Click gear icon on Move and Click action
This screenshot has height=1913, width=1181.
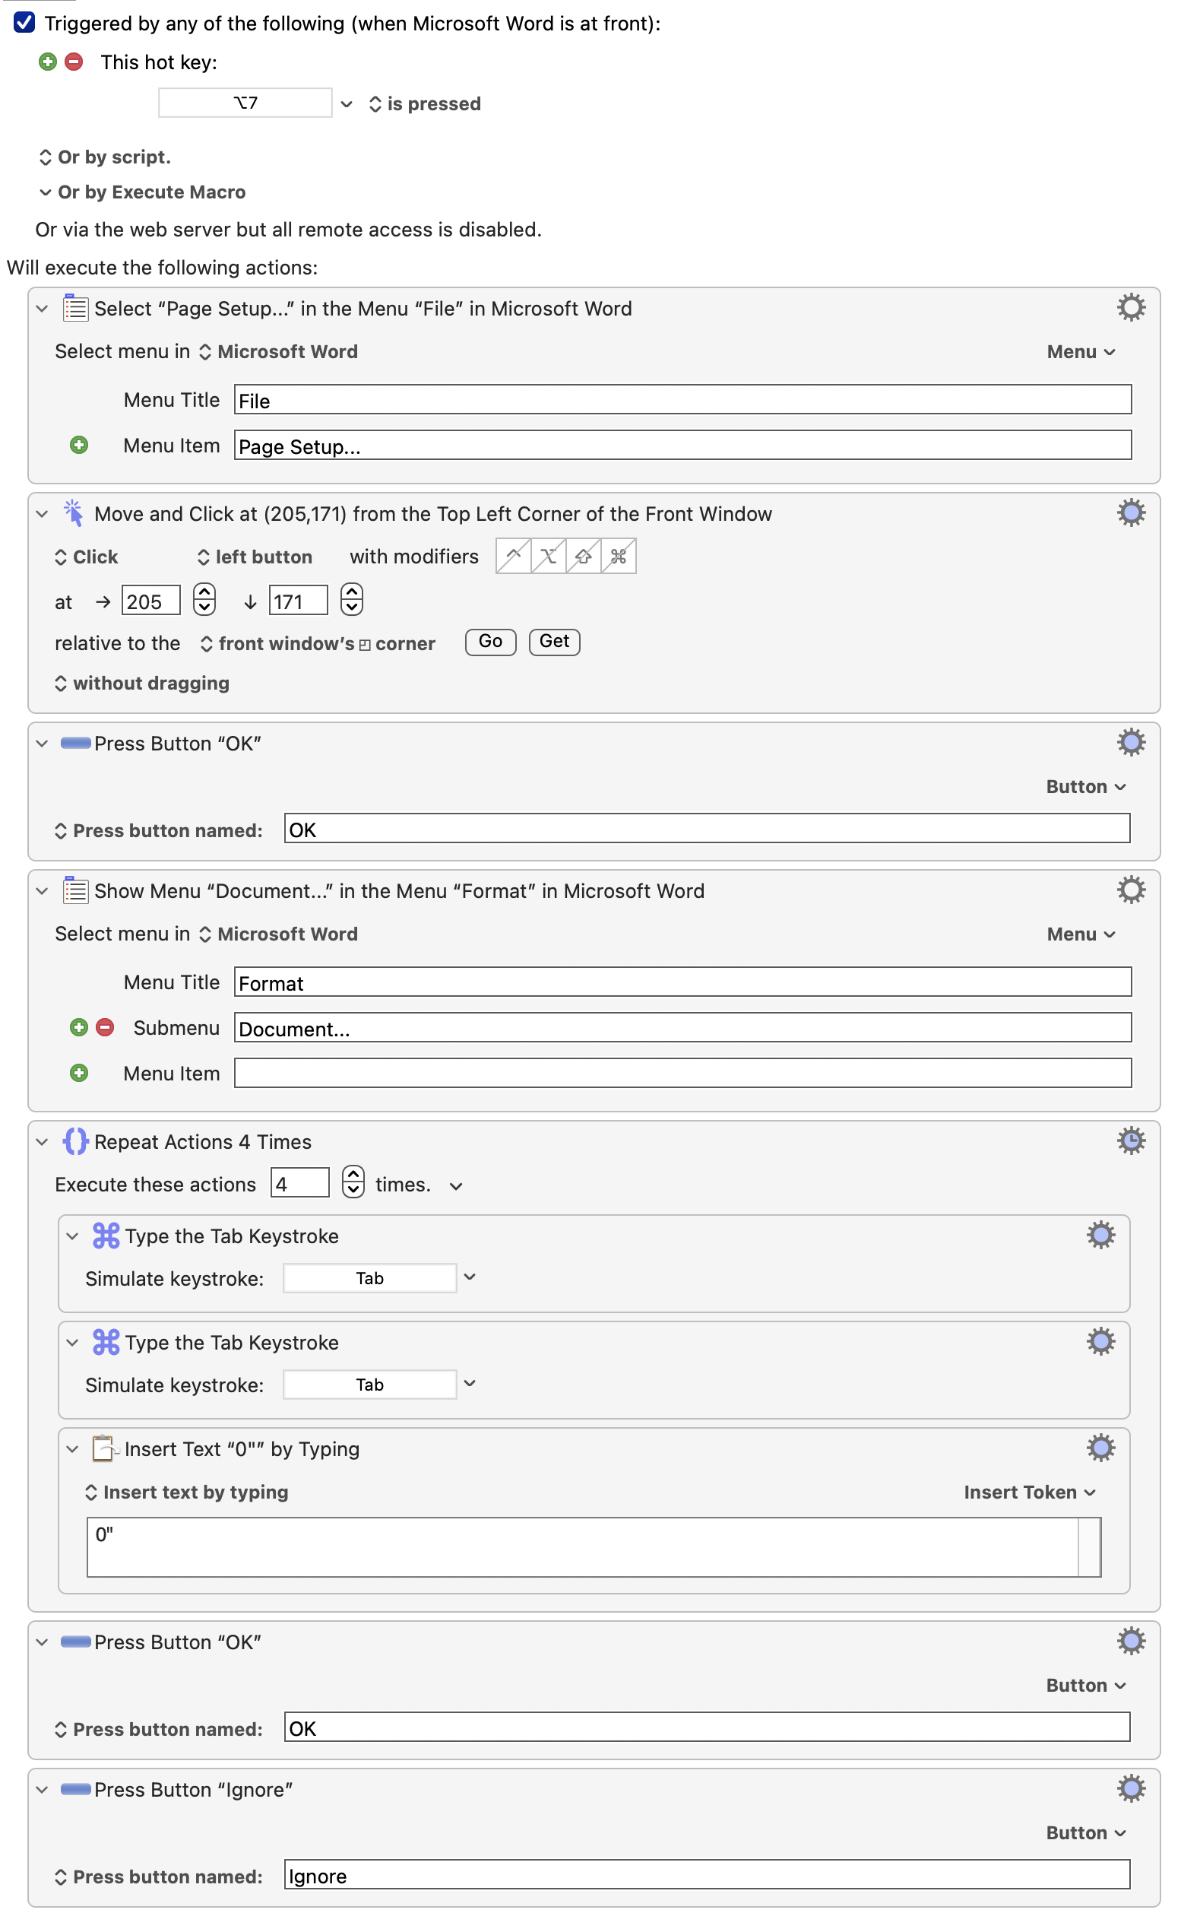[1130, 513]
